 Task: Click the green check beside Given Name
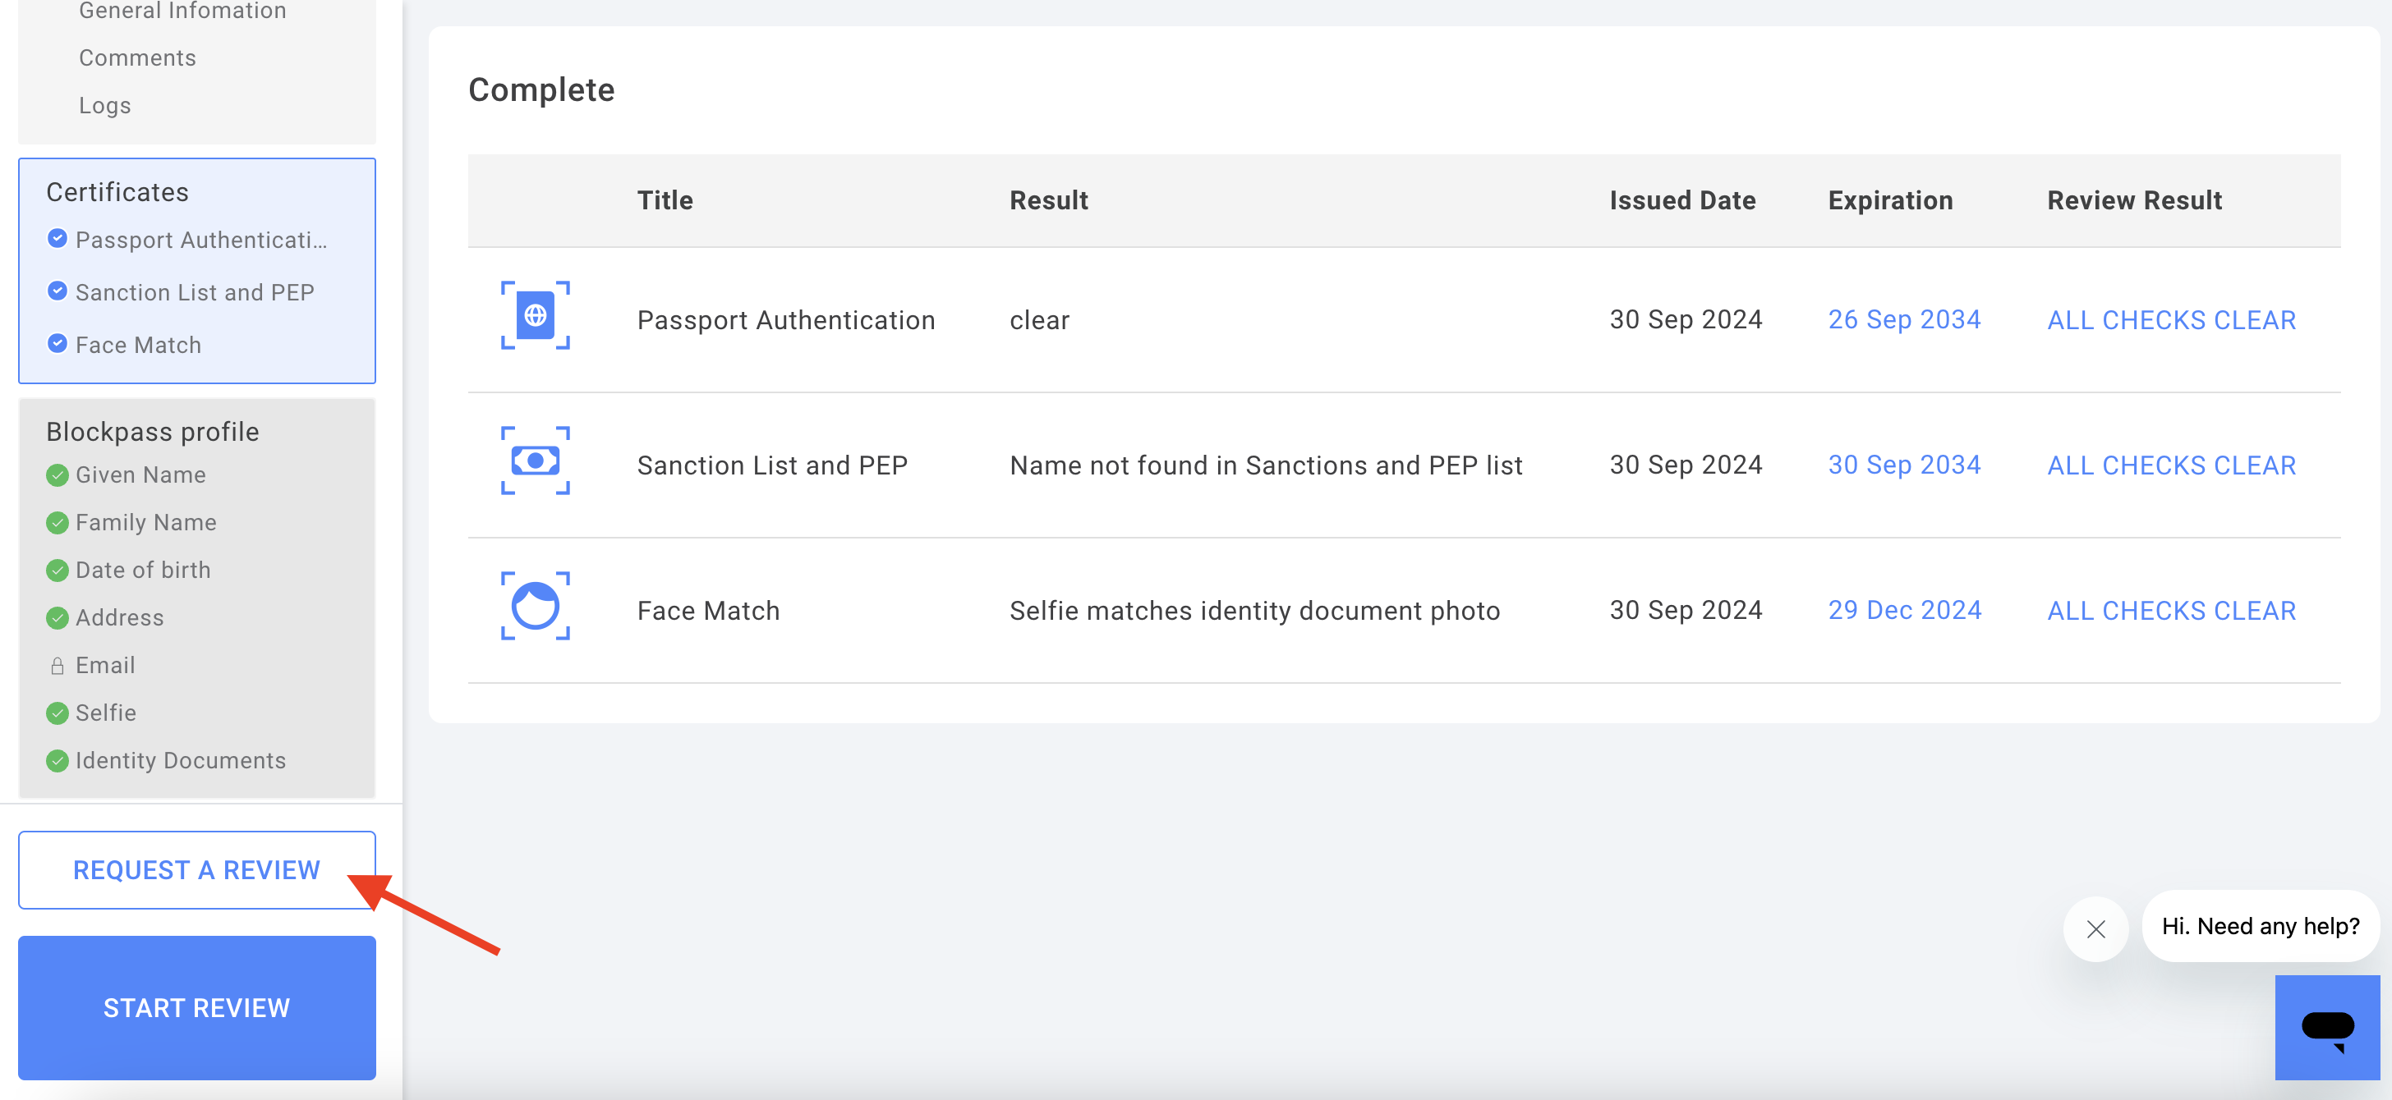[x=57, y=475]
